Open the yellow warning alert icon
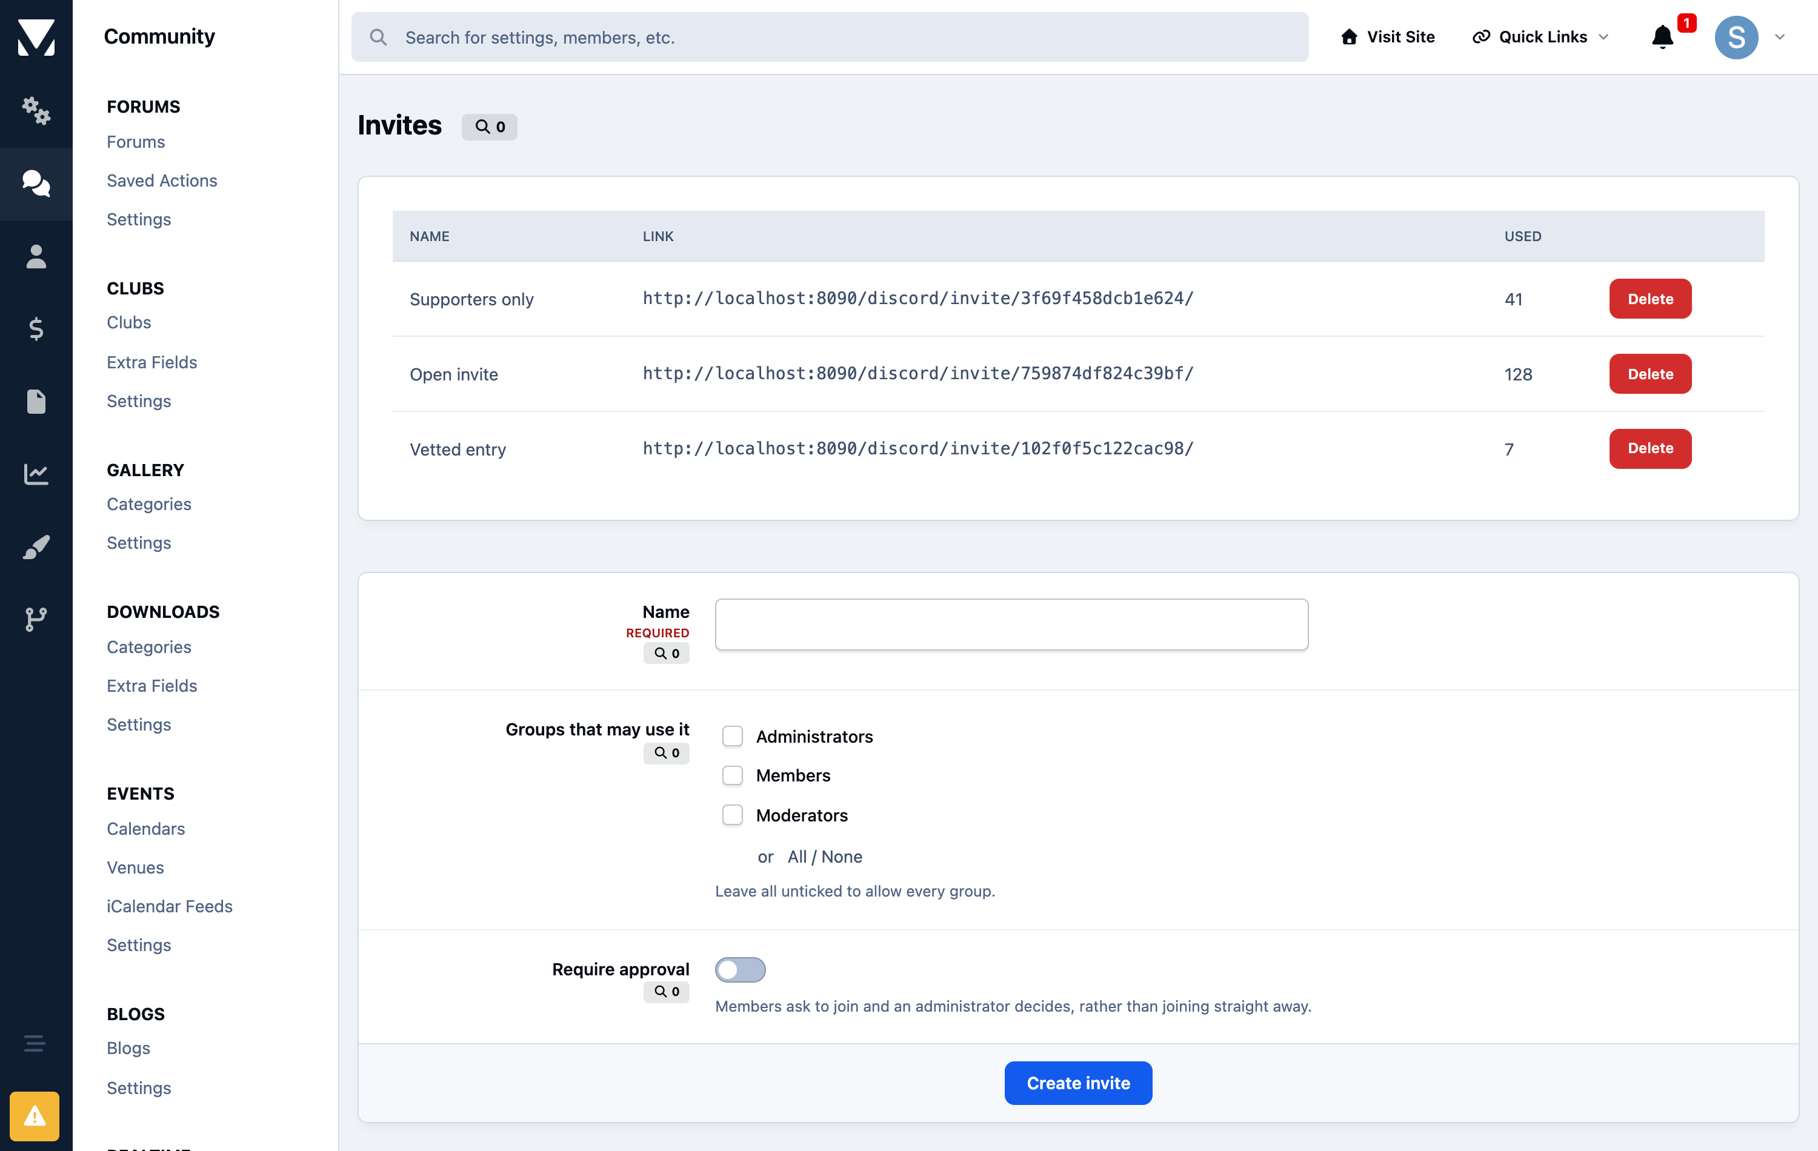The width and height of the screenshot is (1818, 1151). pyautogui.click(x=35, y=1116)
